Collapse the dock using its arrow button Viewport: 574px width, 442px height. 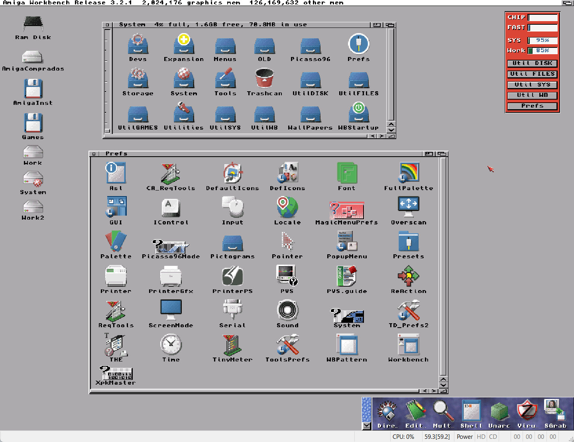[367, 426]
